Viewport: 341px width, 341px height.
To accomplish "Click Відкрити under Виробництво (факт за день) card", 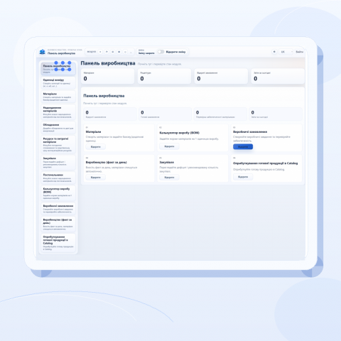I will coord(96,178).
